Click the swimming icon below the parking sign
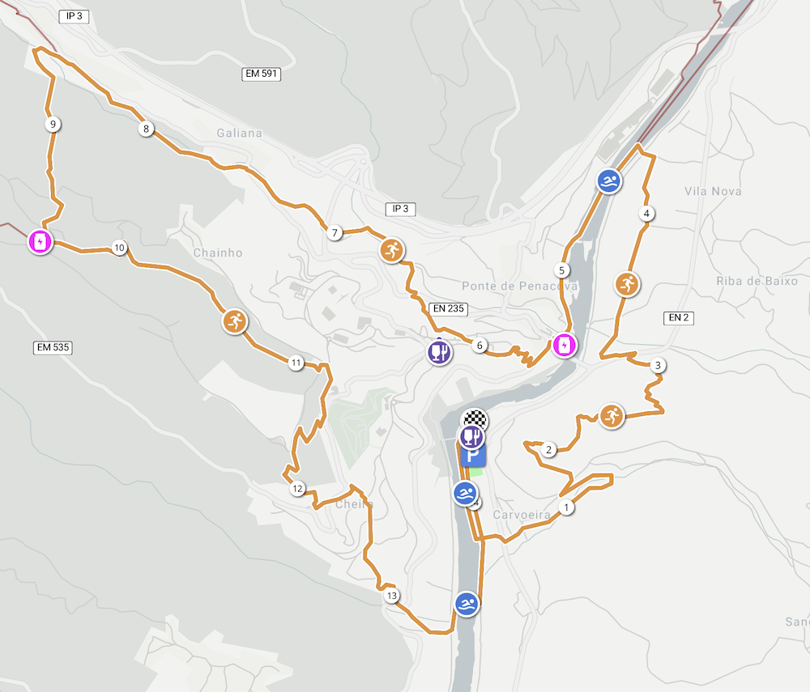Image resolution: width=810 pixels, height=692 pixels. [466, 494]
